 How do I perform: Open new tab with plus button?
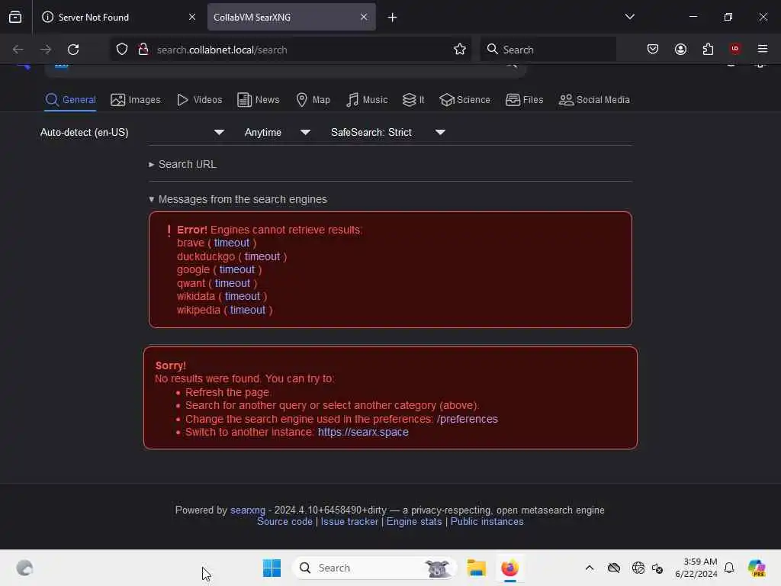[x=393, y=18]
